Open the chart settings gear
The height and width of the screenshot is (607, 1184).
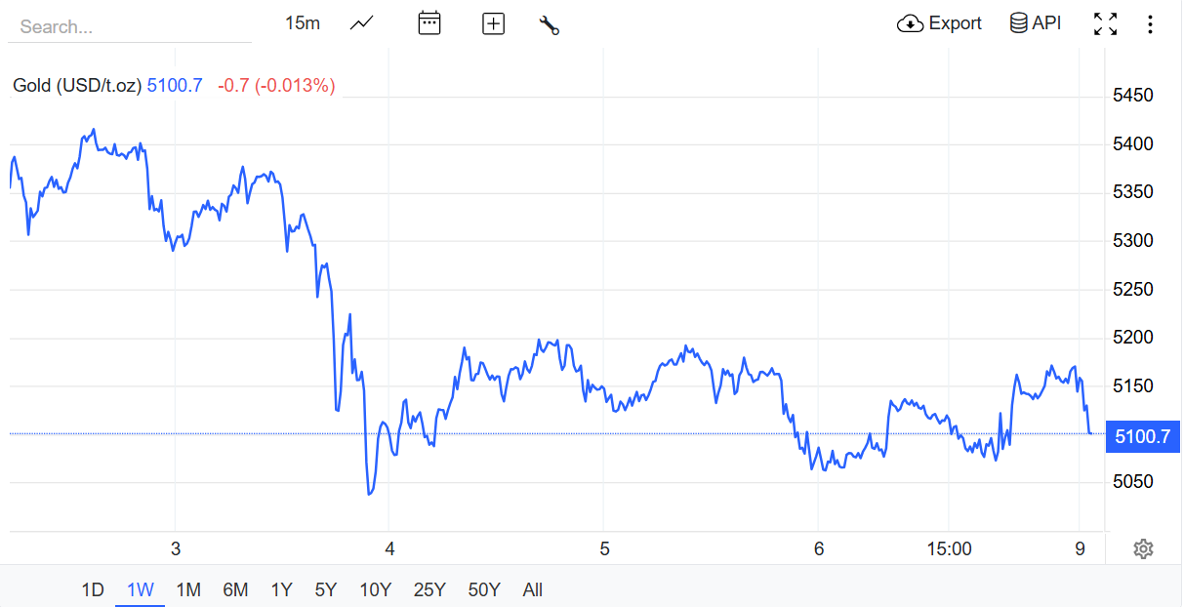[x=1142, y=549]
